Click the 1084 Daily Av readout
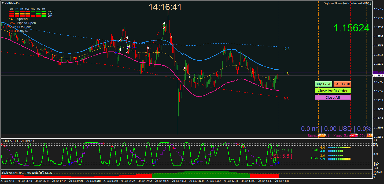384x184 pixels. pos(19,31)
